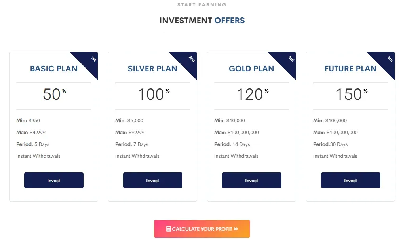Select the BASIC PLAN heading
This screenshot has height=239, width=403.
point(53,69)
